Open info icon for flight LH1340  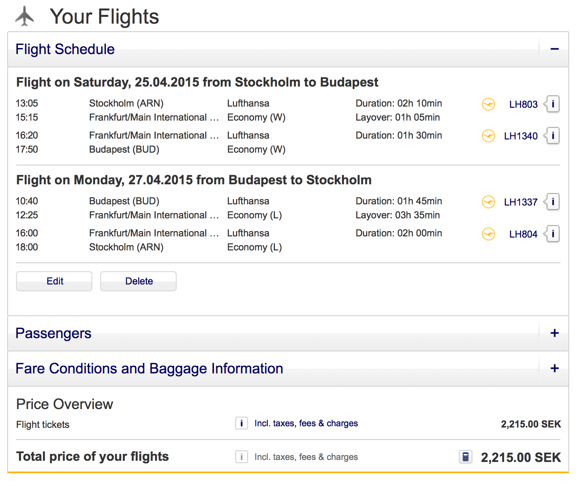coord(553,136)
